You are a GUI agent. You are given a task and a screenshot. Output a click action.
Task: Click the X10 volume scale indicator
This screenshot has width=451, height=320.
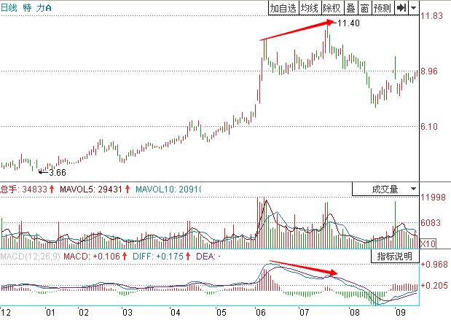[428, 243]
